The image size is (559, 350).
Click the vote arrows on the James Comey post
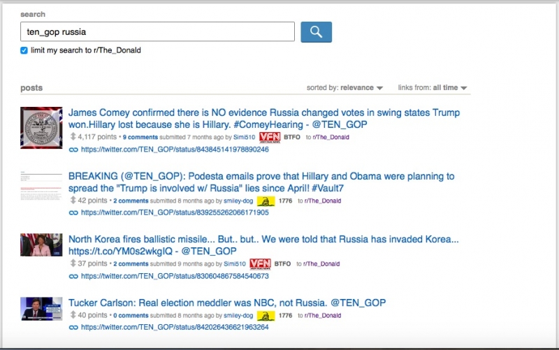click(72, 138)
